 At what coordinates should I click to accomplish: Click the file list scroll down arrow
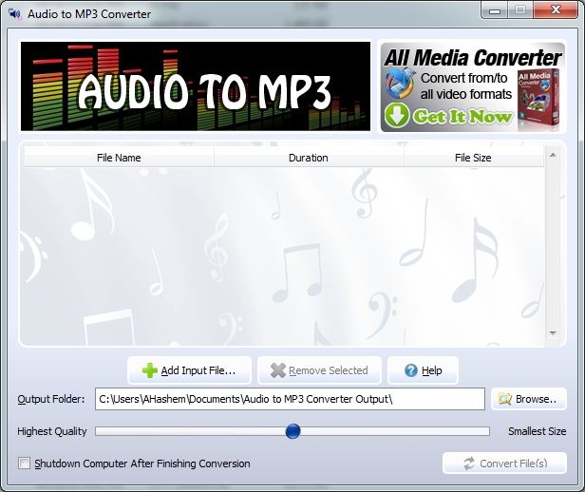(x=554, y=332)
